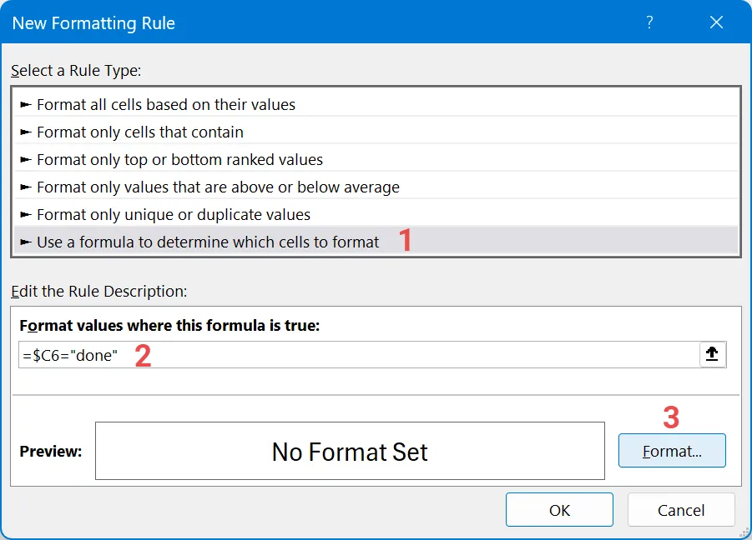Choose "Format only unique or duplicate values"
The image size is (752, 540).
point(174,214)
